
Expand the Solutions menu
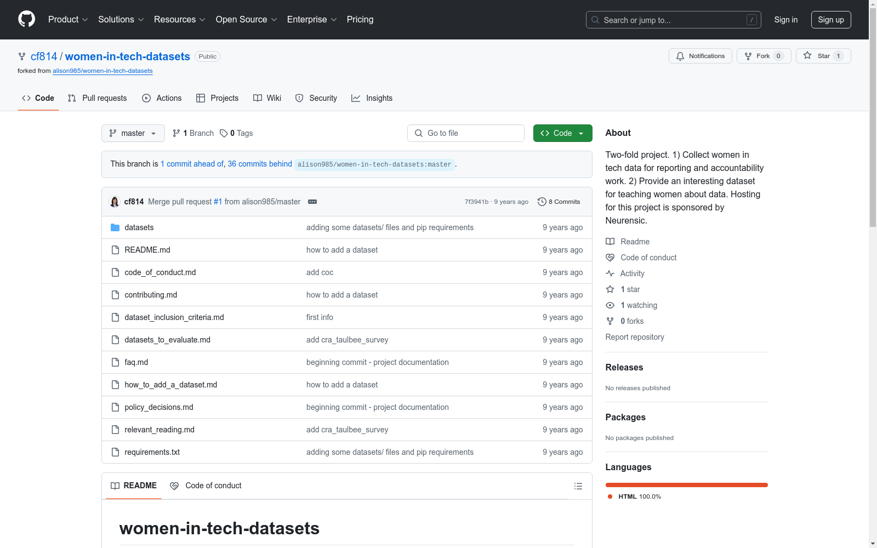[x=121, y=20]
